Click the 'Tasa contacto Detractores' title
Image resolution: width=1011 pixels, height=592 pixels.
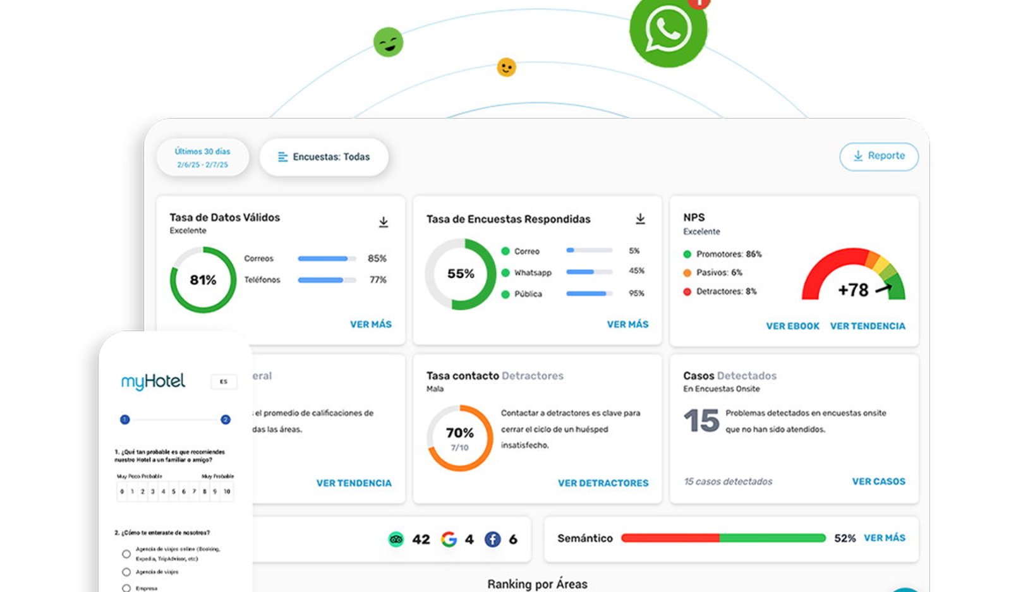tap(495, 375)
